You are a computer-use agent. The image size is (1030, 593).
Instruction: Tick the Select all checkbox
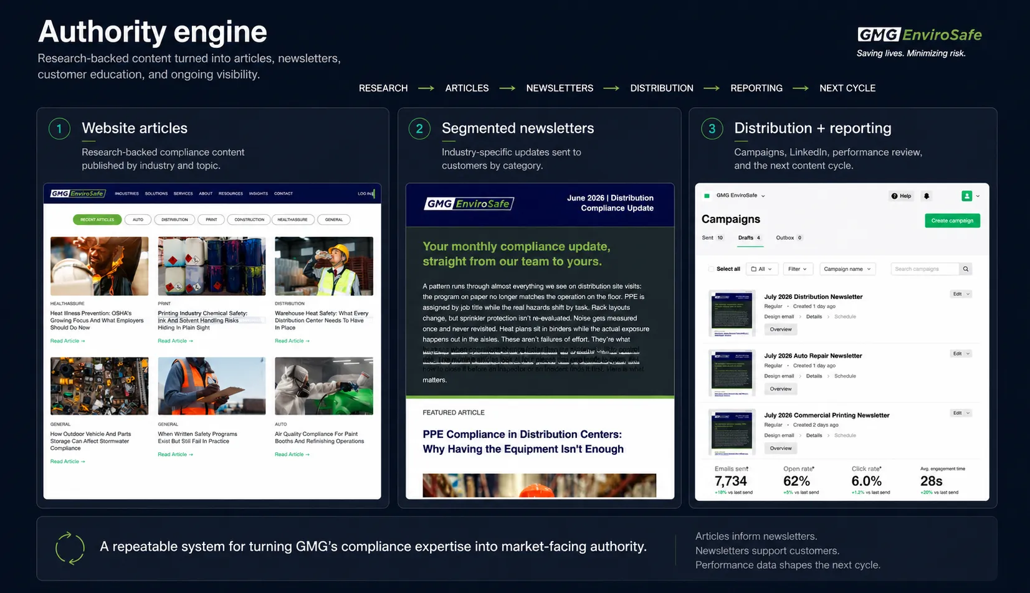711,269
